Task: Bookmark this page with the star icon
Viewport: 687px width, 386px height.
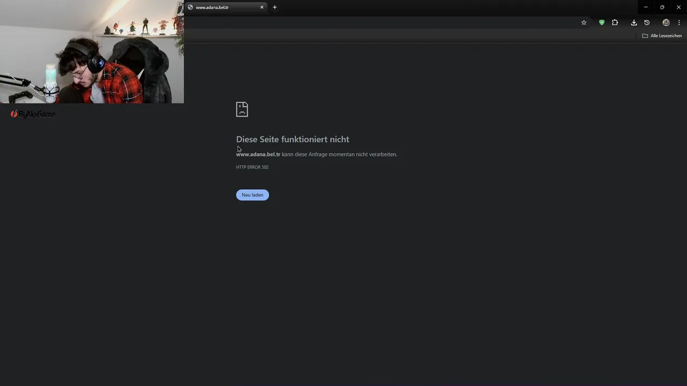Action: coord(584,23)
